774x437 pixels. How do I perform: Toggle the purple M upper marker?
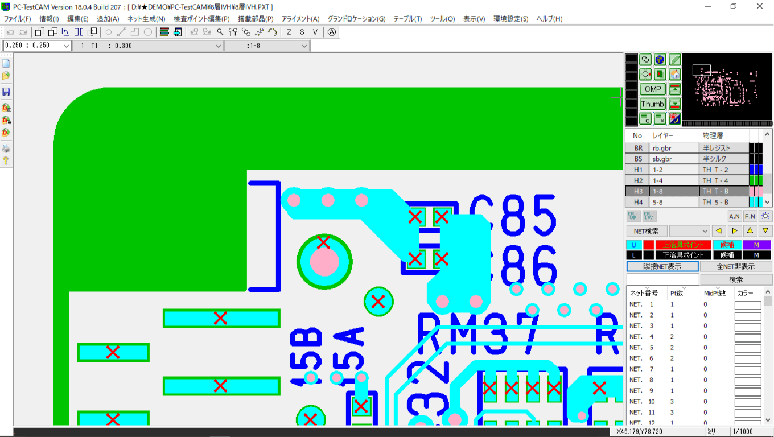(x=756, y=245)
